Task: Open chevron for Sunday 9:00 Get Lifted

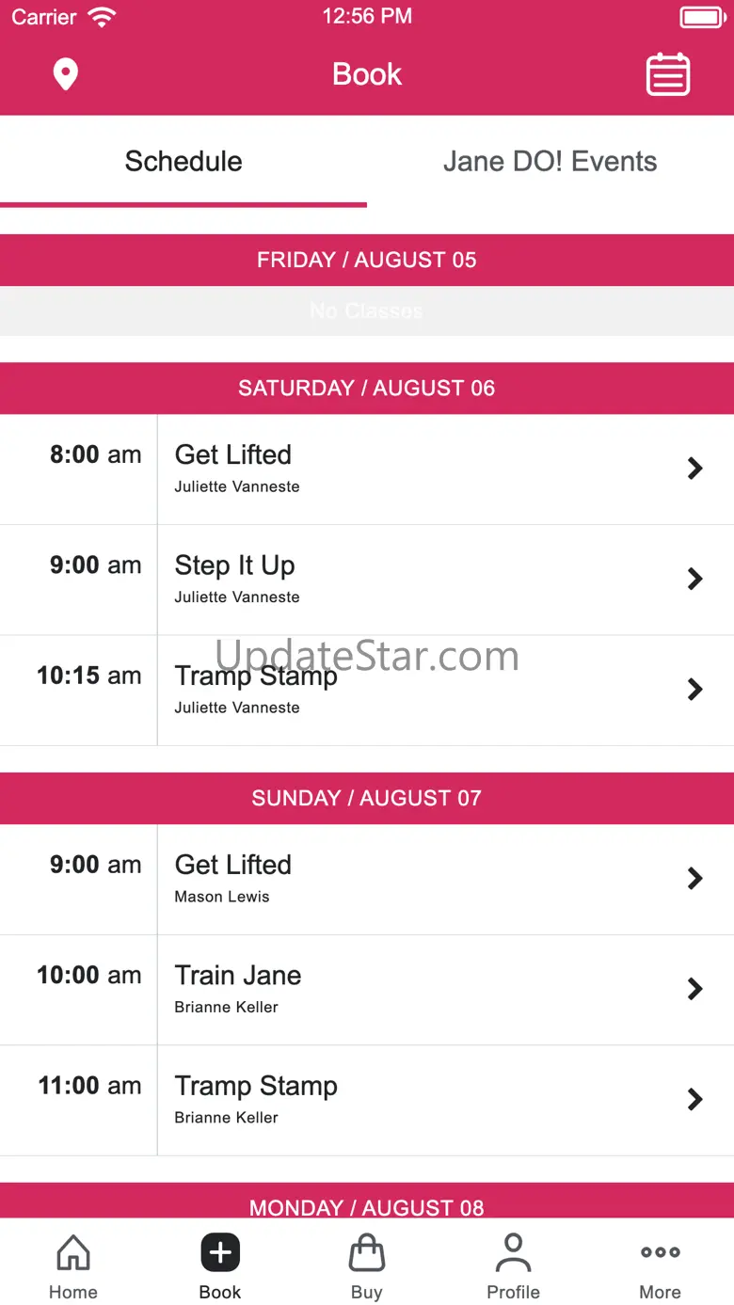Action: pyautogui.click(x=694, y=879)
